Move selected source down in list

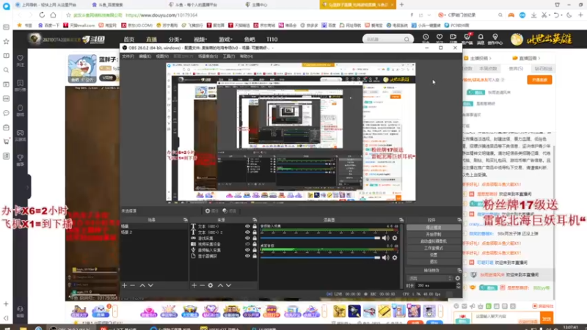pos(228,285)
